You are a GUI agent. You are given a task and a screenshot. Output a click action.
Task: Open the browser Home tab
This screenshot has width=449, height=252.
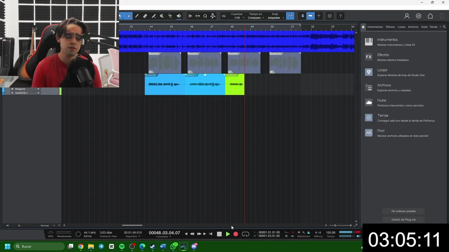363,27
